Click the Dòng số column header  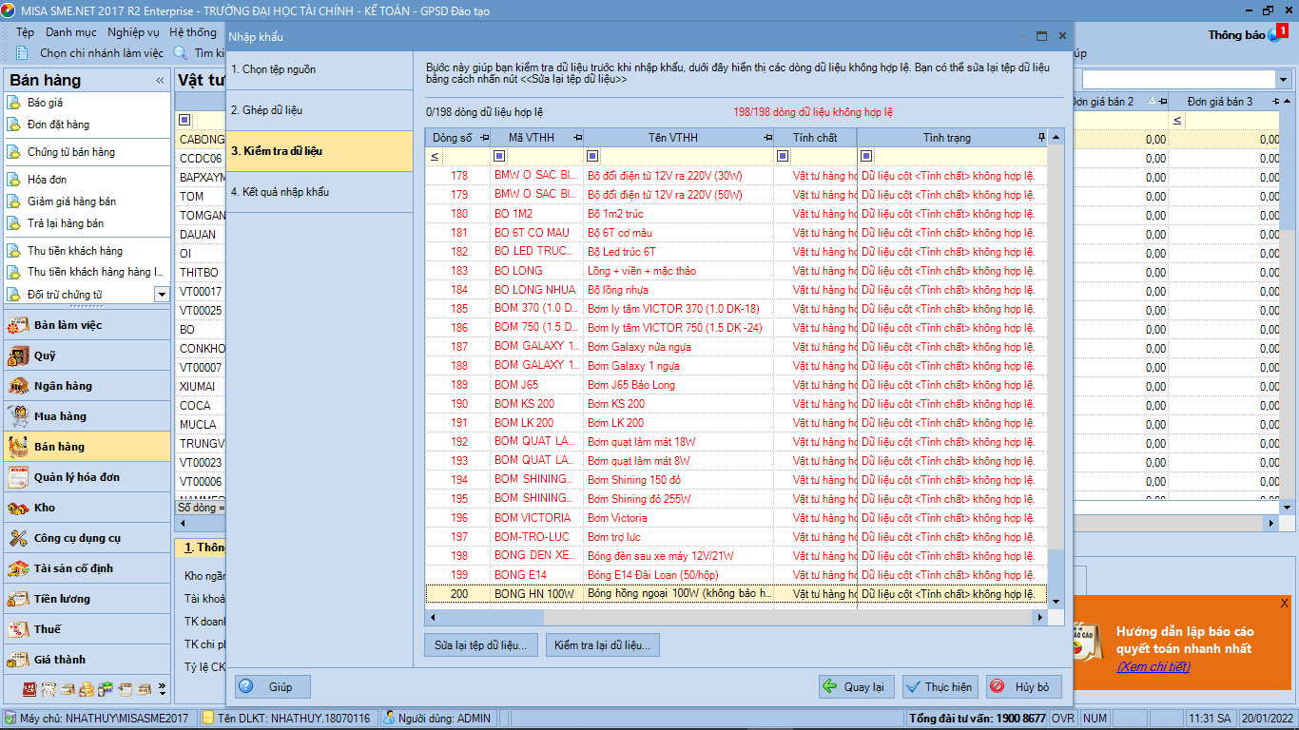pos(458,138)
